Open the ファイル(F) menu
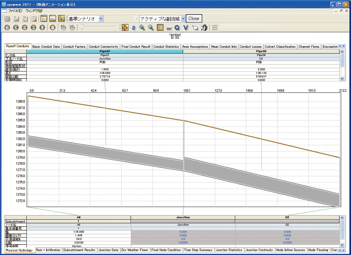351x255 pixels. [15, 11]
